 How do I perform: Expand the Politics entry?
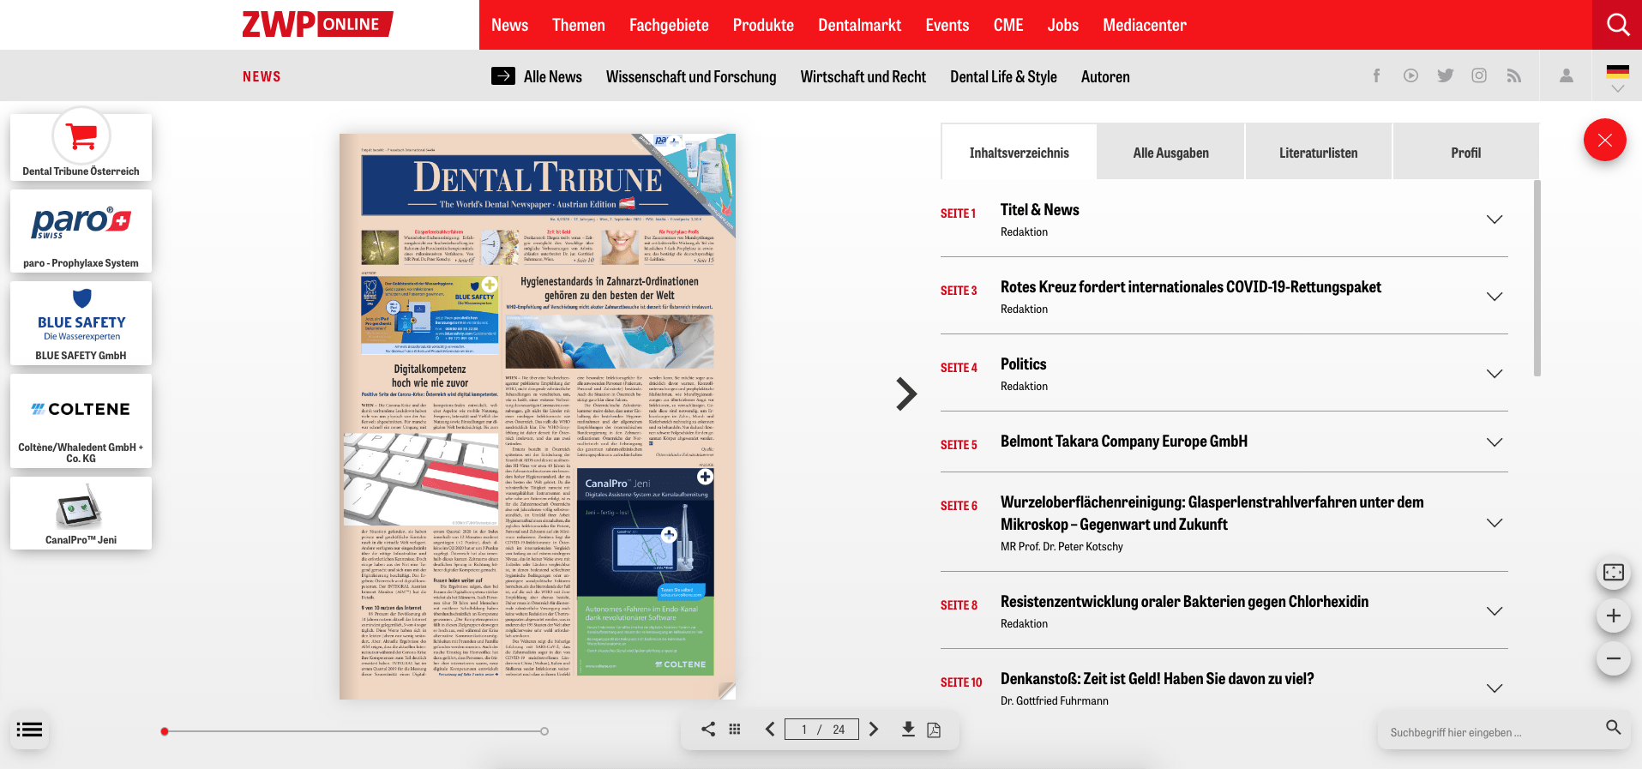(1495, 374)
